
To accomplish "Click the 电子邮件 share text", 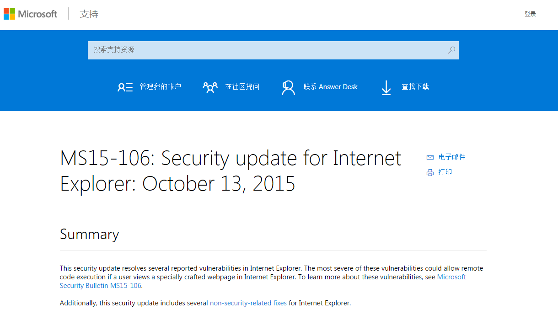I will click(452, 157).
